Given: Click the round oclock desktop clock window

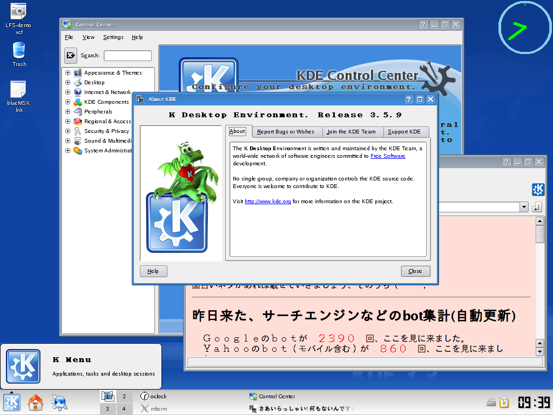Looking at the screenshot, I should pyautogui.click(x=525, y=28).
